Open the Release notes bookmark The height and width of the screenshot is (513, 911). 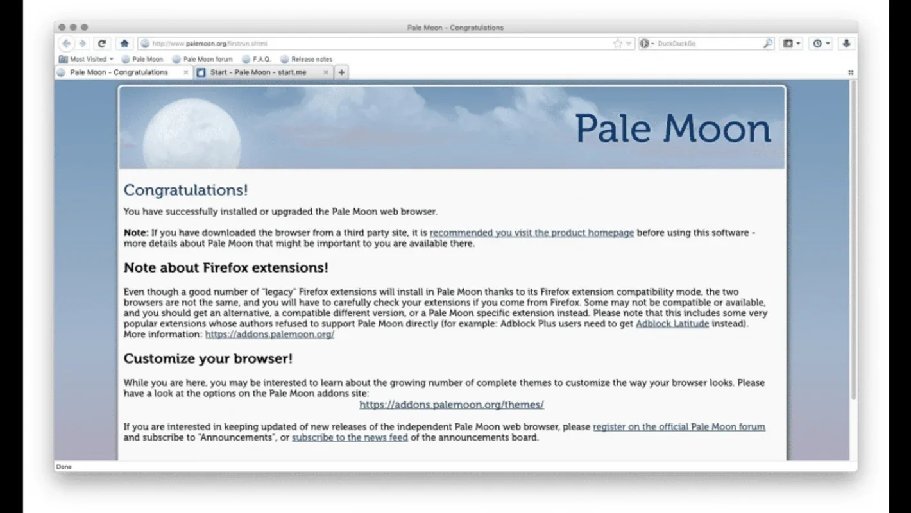click(307, 59)
